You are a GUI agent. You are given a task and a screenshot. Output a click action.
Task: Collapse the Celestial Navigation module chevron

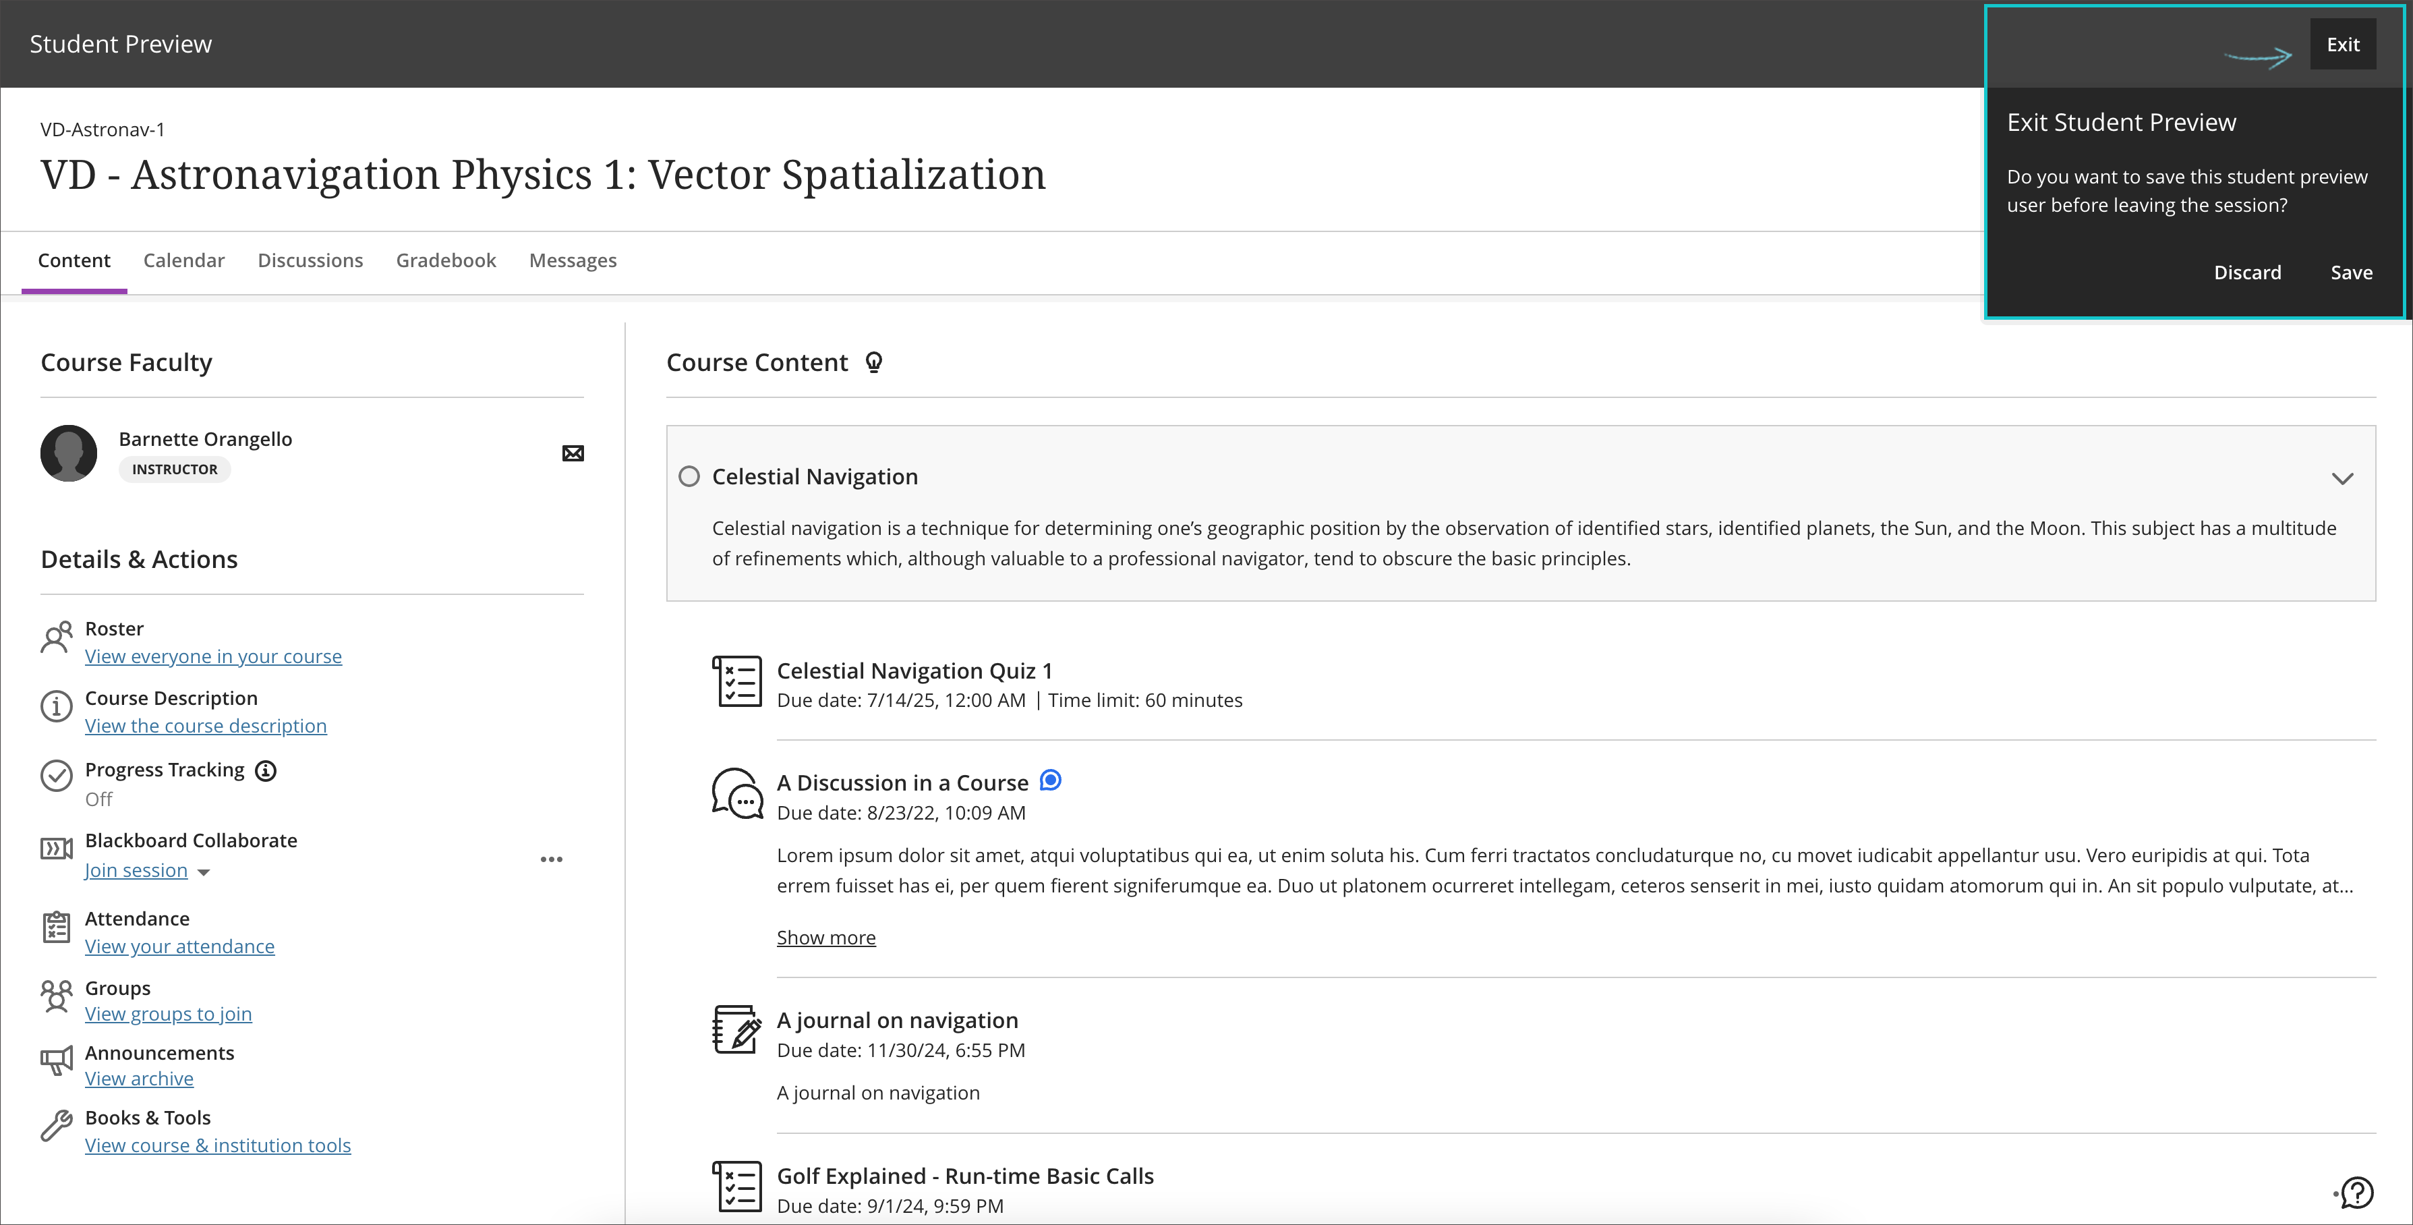2342,479
